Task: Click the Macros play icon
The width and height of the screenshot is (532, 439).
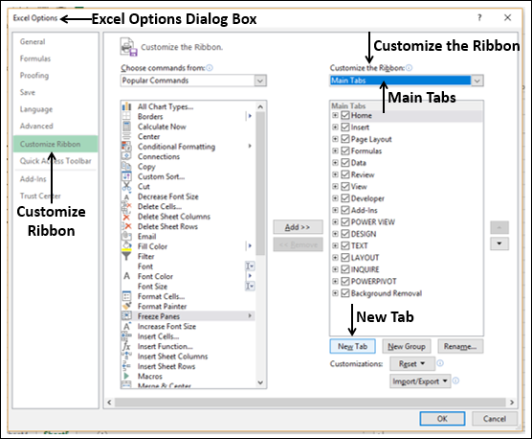Action: pos(126,376)
